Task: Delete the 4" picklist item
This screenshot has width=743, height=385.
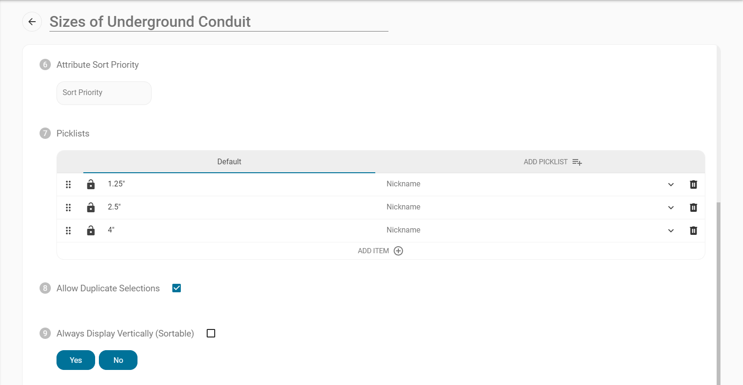Action: pyautogui.click(x=693, y=231)
